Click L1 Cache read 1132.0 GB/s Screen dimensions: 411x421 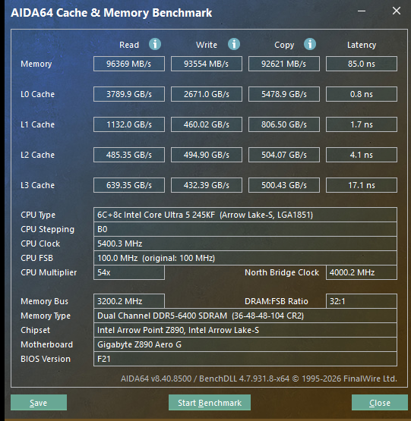tap(129, 124)
